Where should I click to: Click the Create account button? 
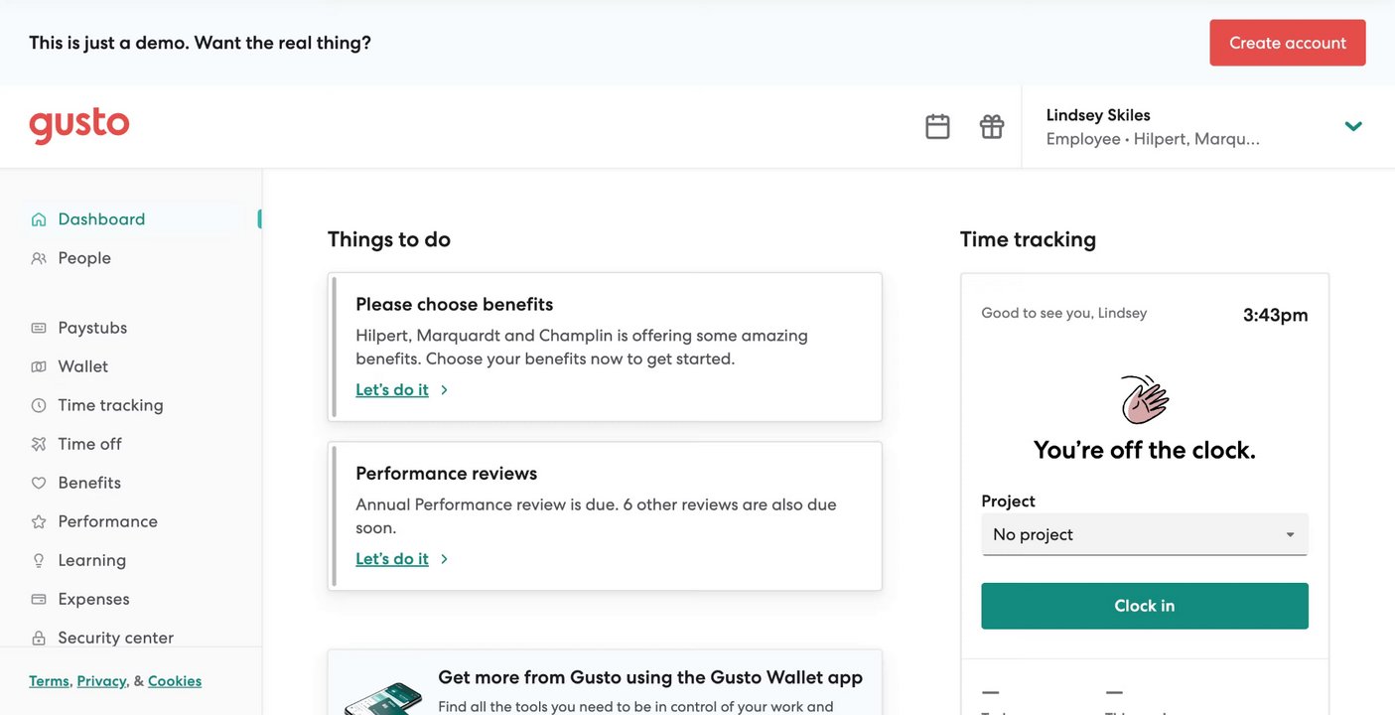pyautogui.click(x=1287, y=43)
